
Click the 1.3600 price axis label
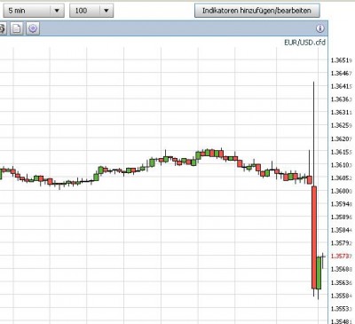tap(341, 191)
